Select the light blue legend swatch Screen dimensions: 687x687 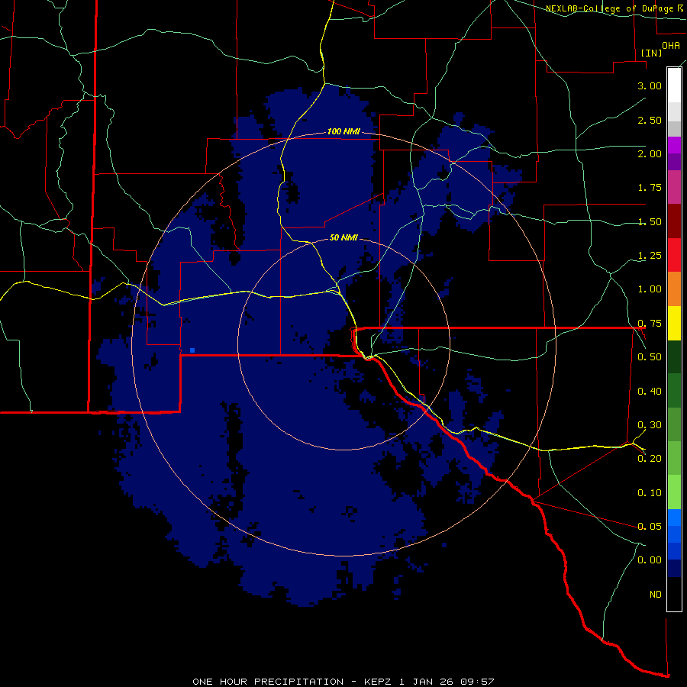coord(674,518)
